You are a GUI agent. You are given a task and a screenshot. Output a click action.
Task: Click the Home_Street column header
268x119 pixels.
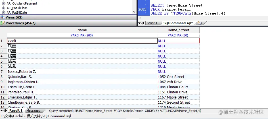pyautogui.click(x=178, y=30)
